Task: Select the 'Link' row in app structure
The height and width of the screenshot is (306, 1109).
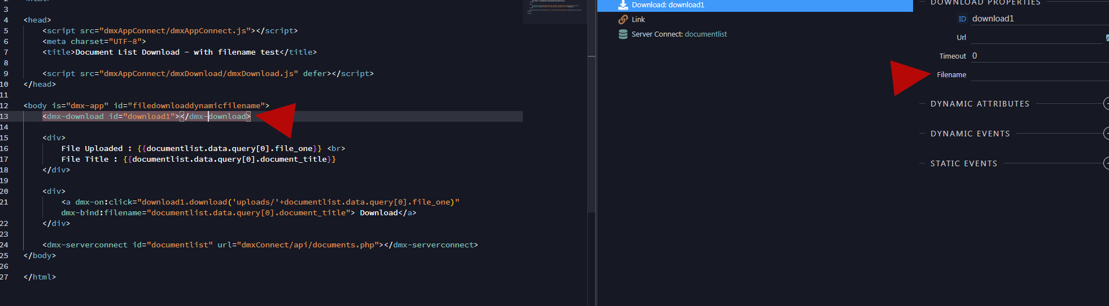Action: (755, 19)
